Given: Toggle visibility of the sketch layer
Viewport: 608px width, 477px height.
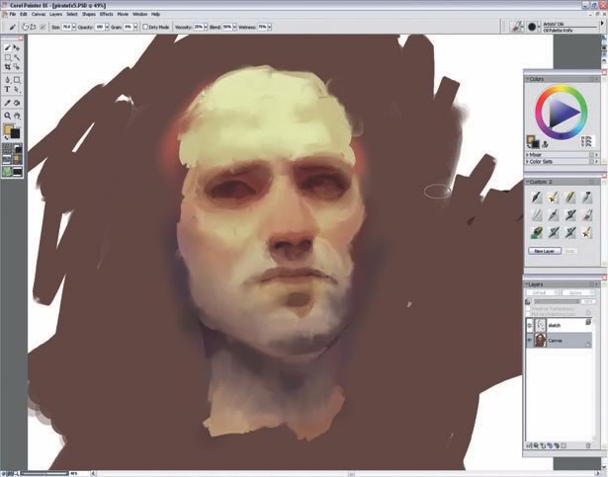Looking at the screenshot, I should pyautogui.click(x=530, y=326).
